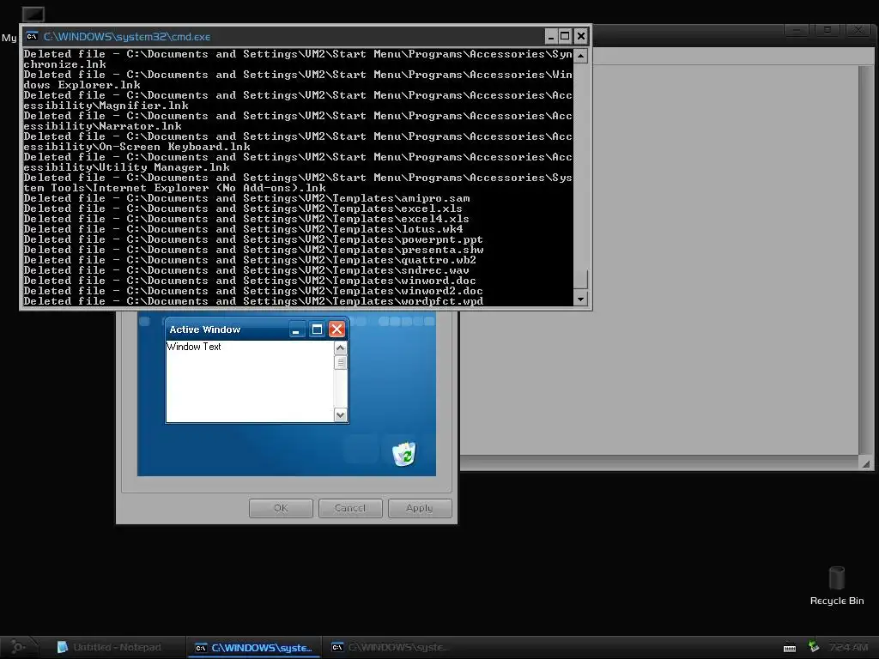
Task: Click the keyboard tray icon
Action: (790, 648)
